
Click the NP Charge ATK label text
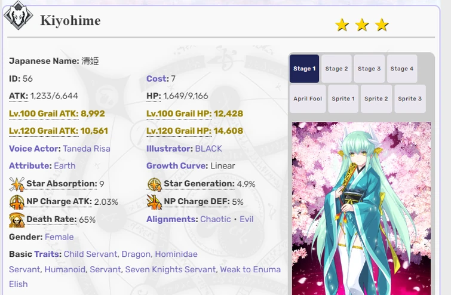click(59, 202)
